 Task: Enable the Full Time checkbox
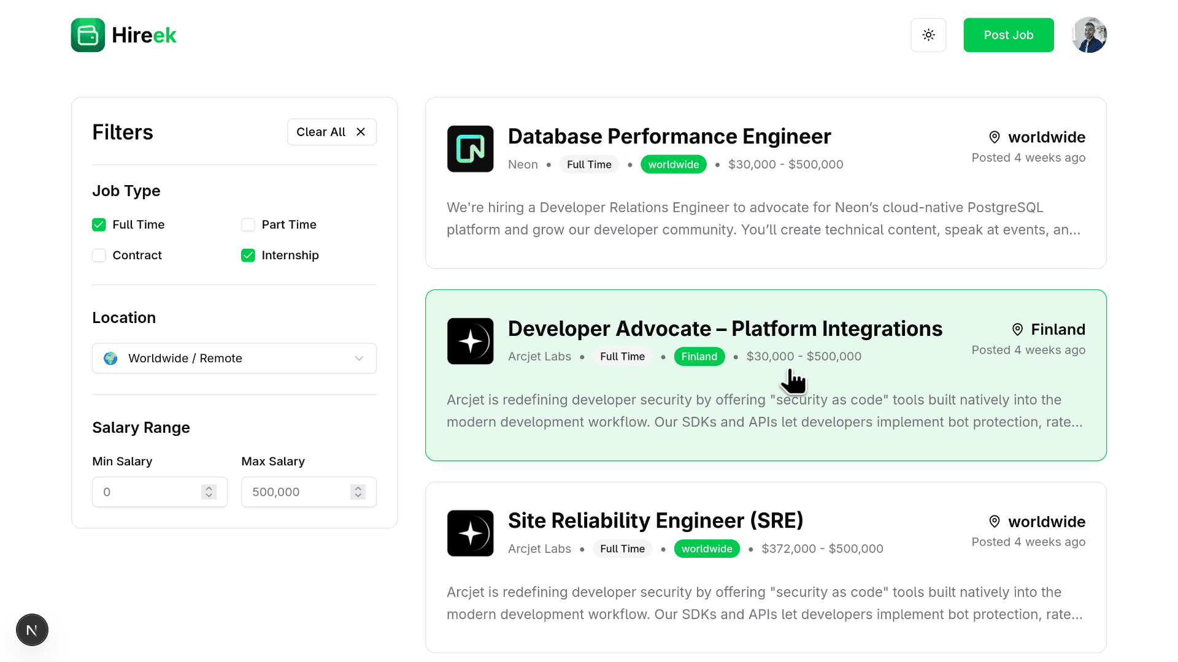coord(99,224)
